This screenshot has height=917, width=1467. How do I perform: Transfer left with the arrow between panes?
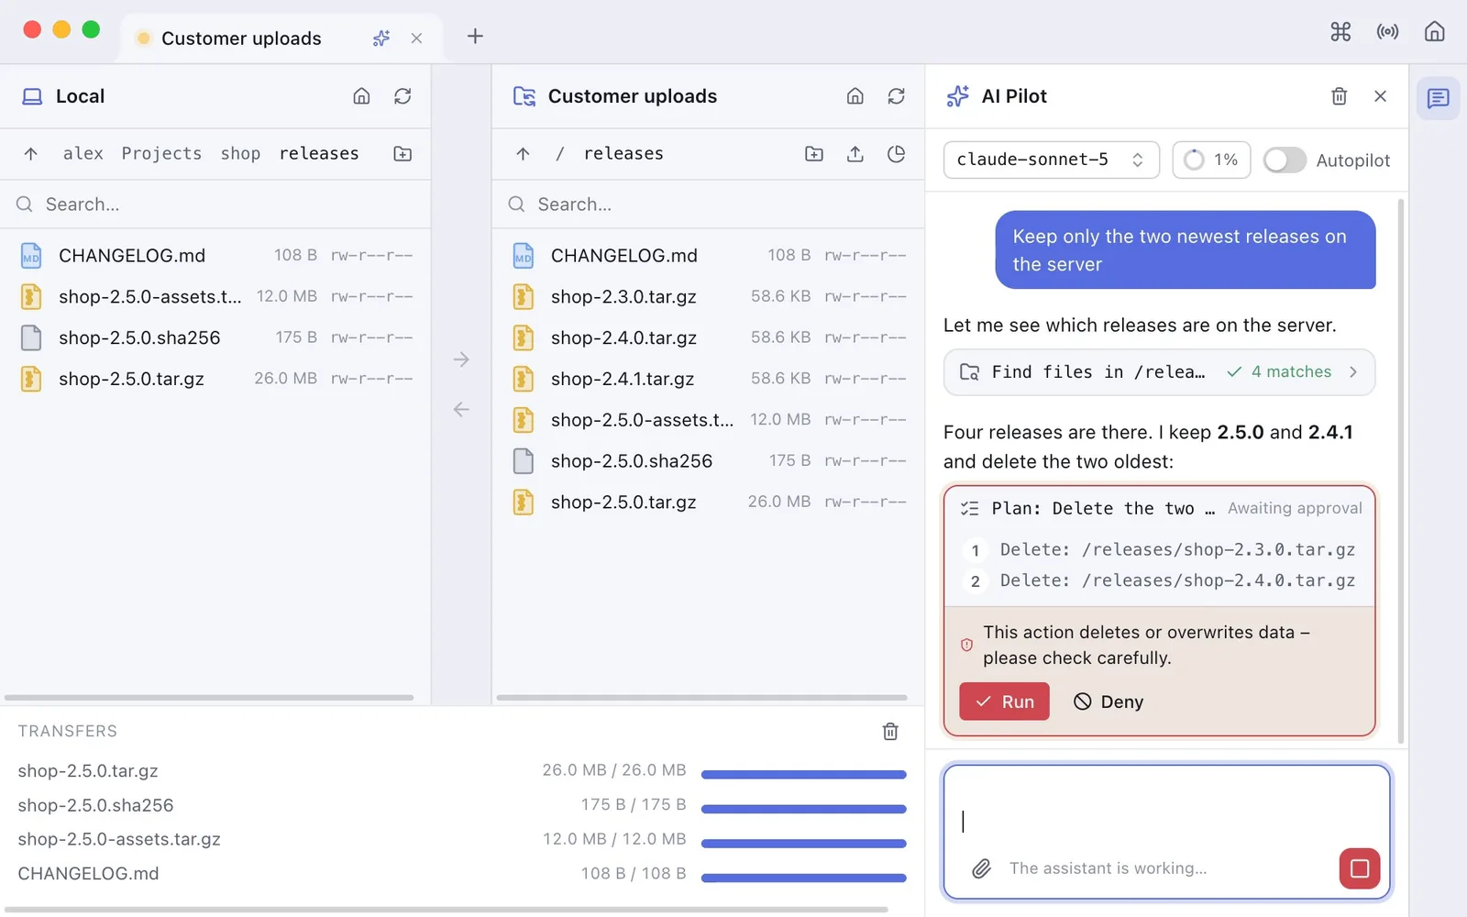click(461, 410)
